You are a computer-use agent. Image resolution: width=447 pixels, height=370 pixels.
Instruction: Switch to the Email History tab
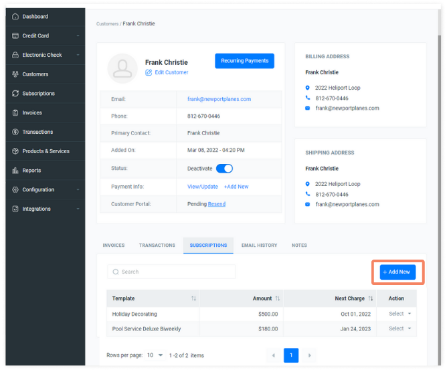point(259,246)
